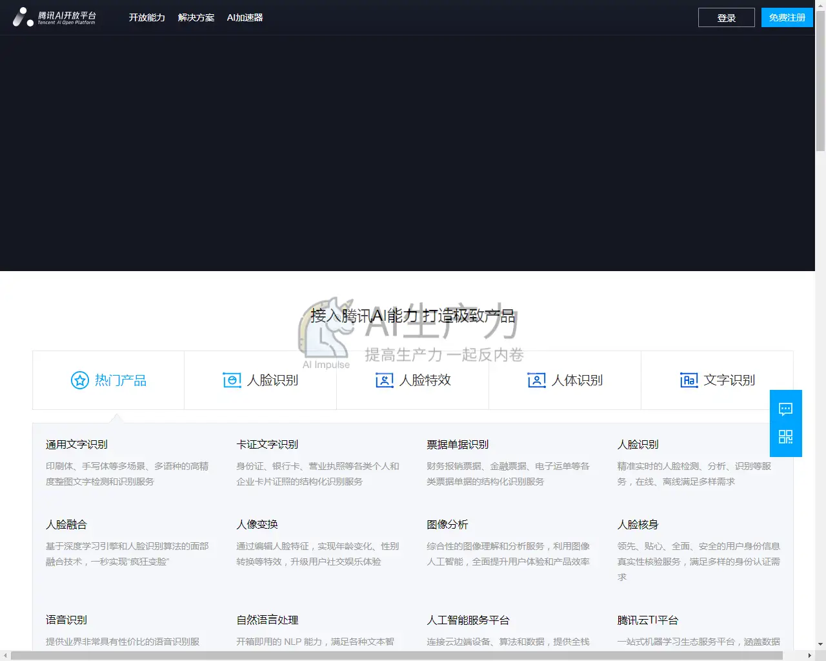Switch to the 人脸特效 tab
Viewport: 826px width, 661px height.
[413, 380]
